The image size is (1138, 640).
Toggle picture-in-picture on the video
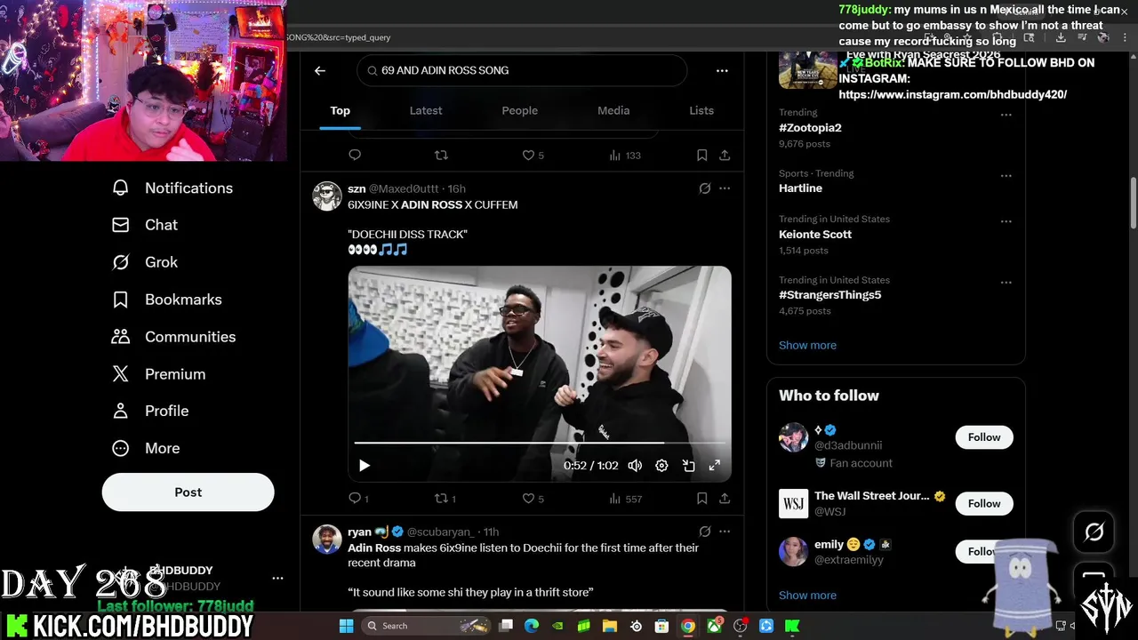pyautogui.click(x=688, y=465)
